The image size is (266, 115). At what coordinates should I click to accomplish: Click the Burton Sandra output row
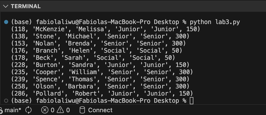[x=100, y=65]
